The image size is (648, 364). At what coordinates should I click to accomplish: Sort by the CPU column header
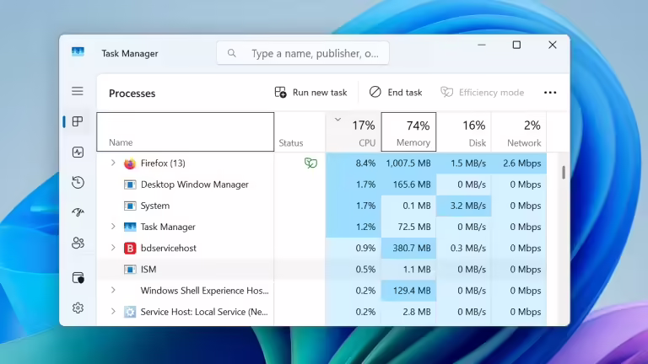click(354, 131)
